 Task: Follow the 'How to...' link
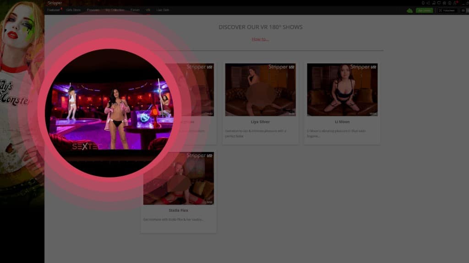coord(260,39)
